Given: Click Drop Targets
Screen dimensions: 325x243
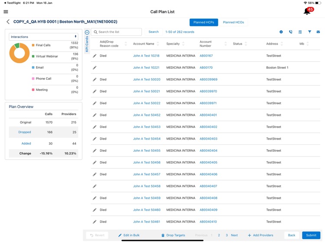Looking at the screenshot, I should click(x=173, y=235).
